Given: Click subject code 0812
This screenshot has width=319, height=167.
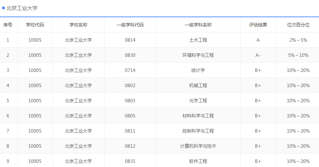Looking at the screenshot, I should (x=130, y=146).
